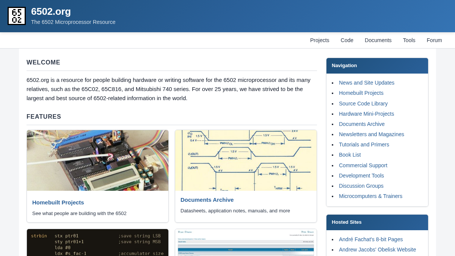Open Tools in the top navigation
The image size is (455, 256).
[x=409, y=40]
